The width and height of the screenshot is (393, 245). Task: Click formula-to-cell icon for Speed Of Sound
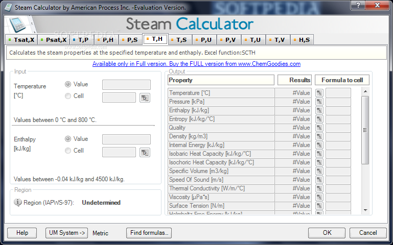click(x=319, y=180)
